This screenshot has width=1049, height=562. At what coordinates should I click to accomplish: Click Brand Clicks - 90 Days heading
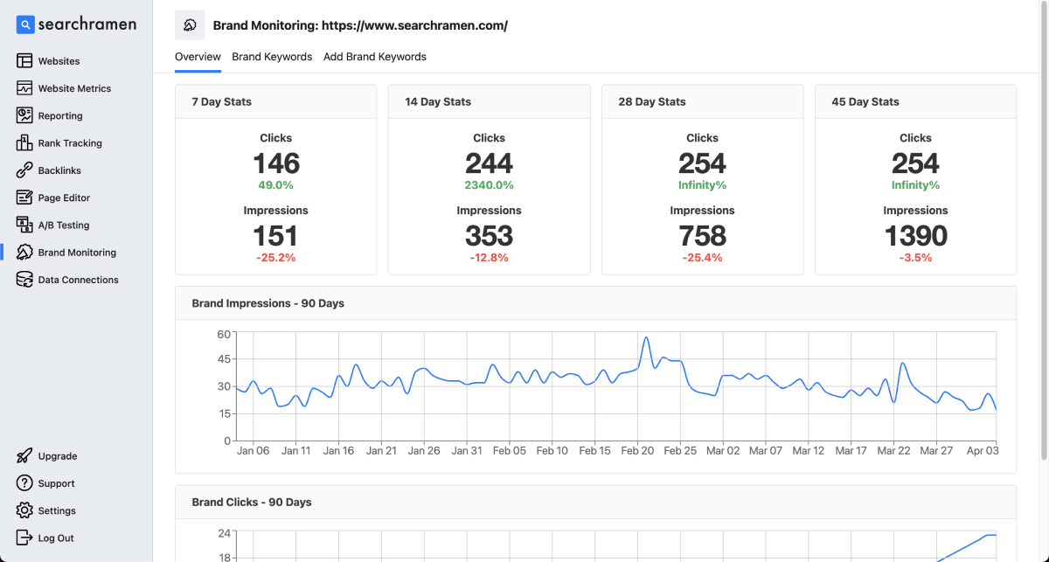click(252, 503)
